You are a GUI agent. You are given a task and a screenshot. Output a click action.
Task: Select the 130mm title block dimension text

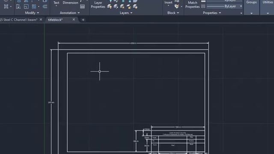178,127
